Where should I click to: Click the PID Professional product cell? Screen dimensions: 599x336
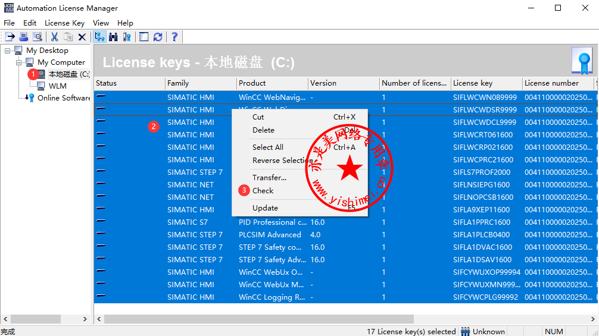[272, 222]
